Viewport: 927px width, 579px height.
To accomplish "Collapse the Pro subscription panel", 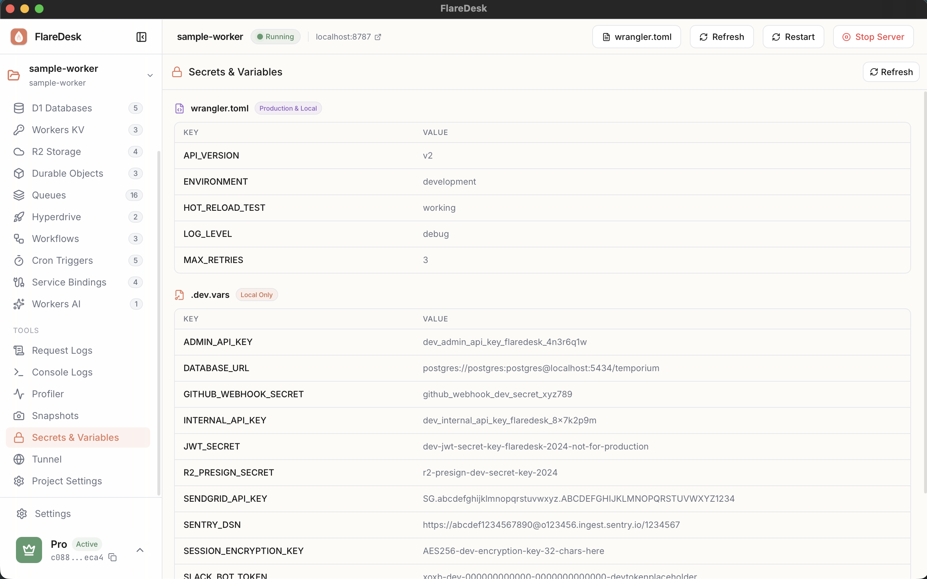I will click(x=140, y=550).
